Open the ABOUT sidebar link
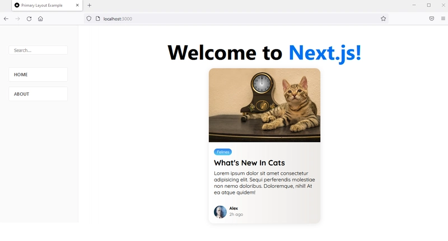The image size is (448, 241). [38, 94]
